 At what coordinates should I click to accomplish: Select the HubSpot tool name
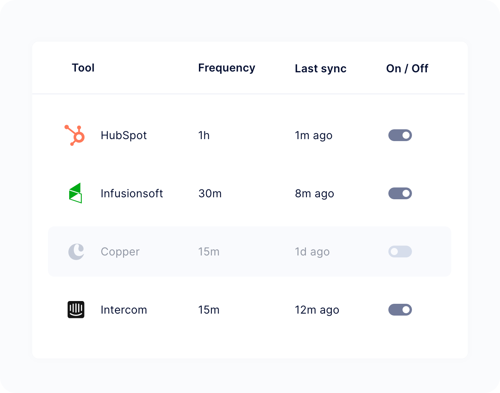point(123,135)
